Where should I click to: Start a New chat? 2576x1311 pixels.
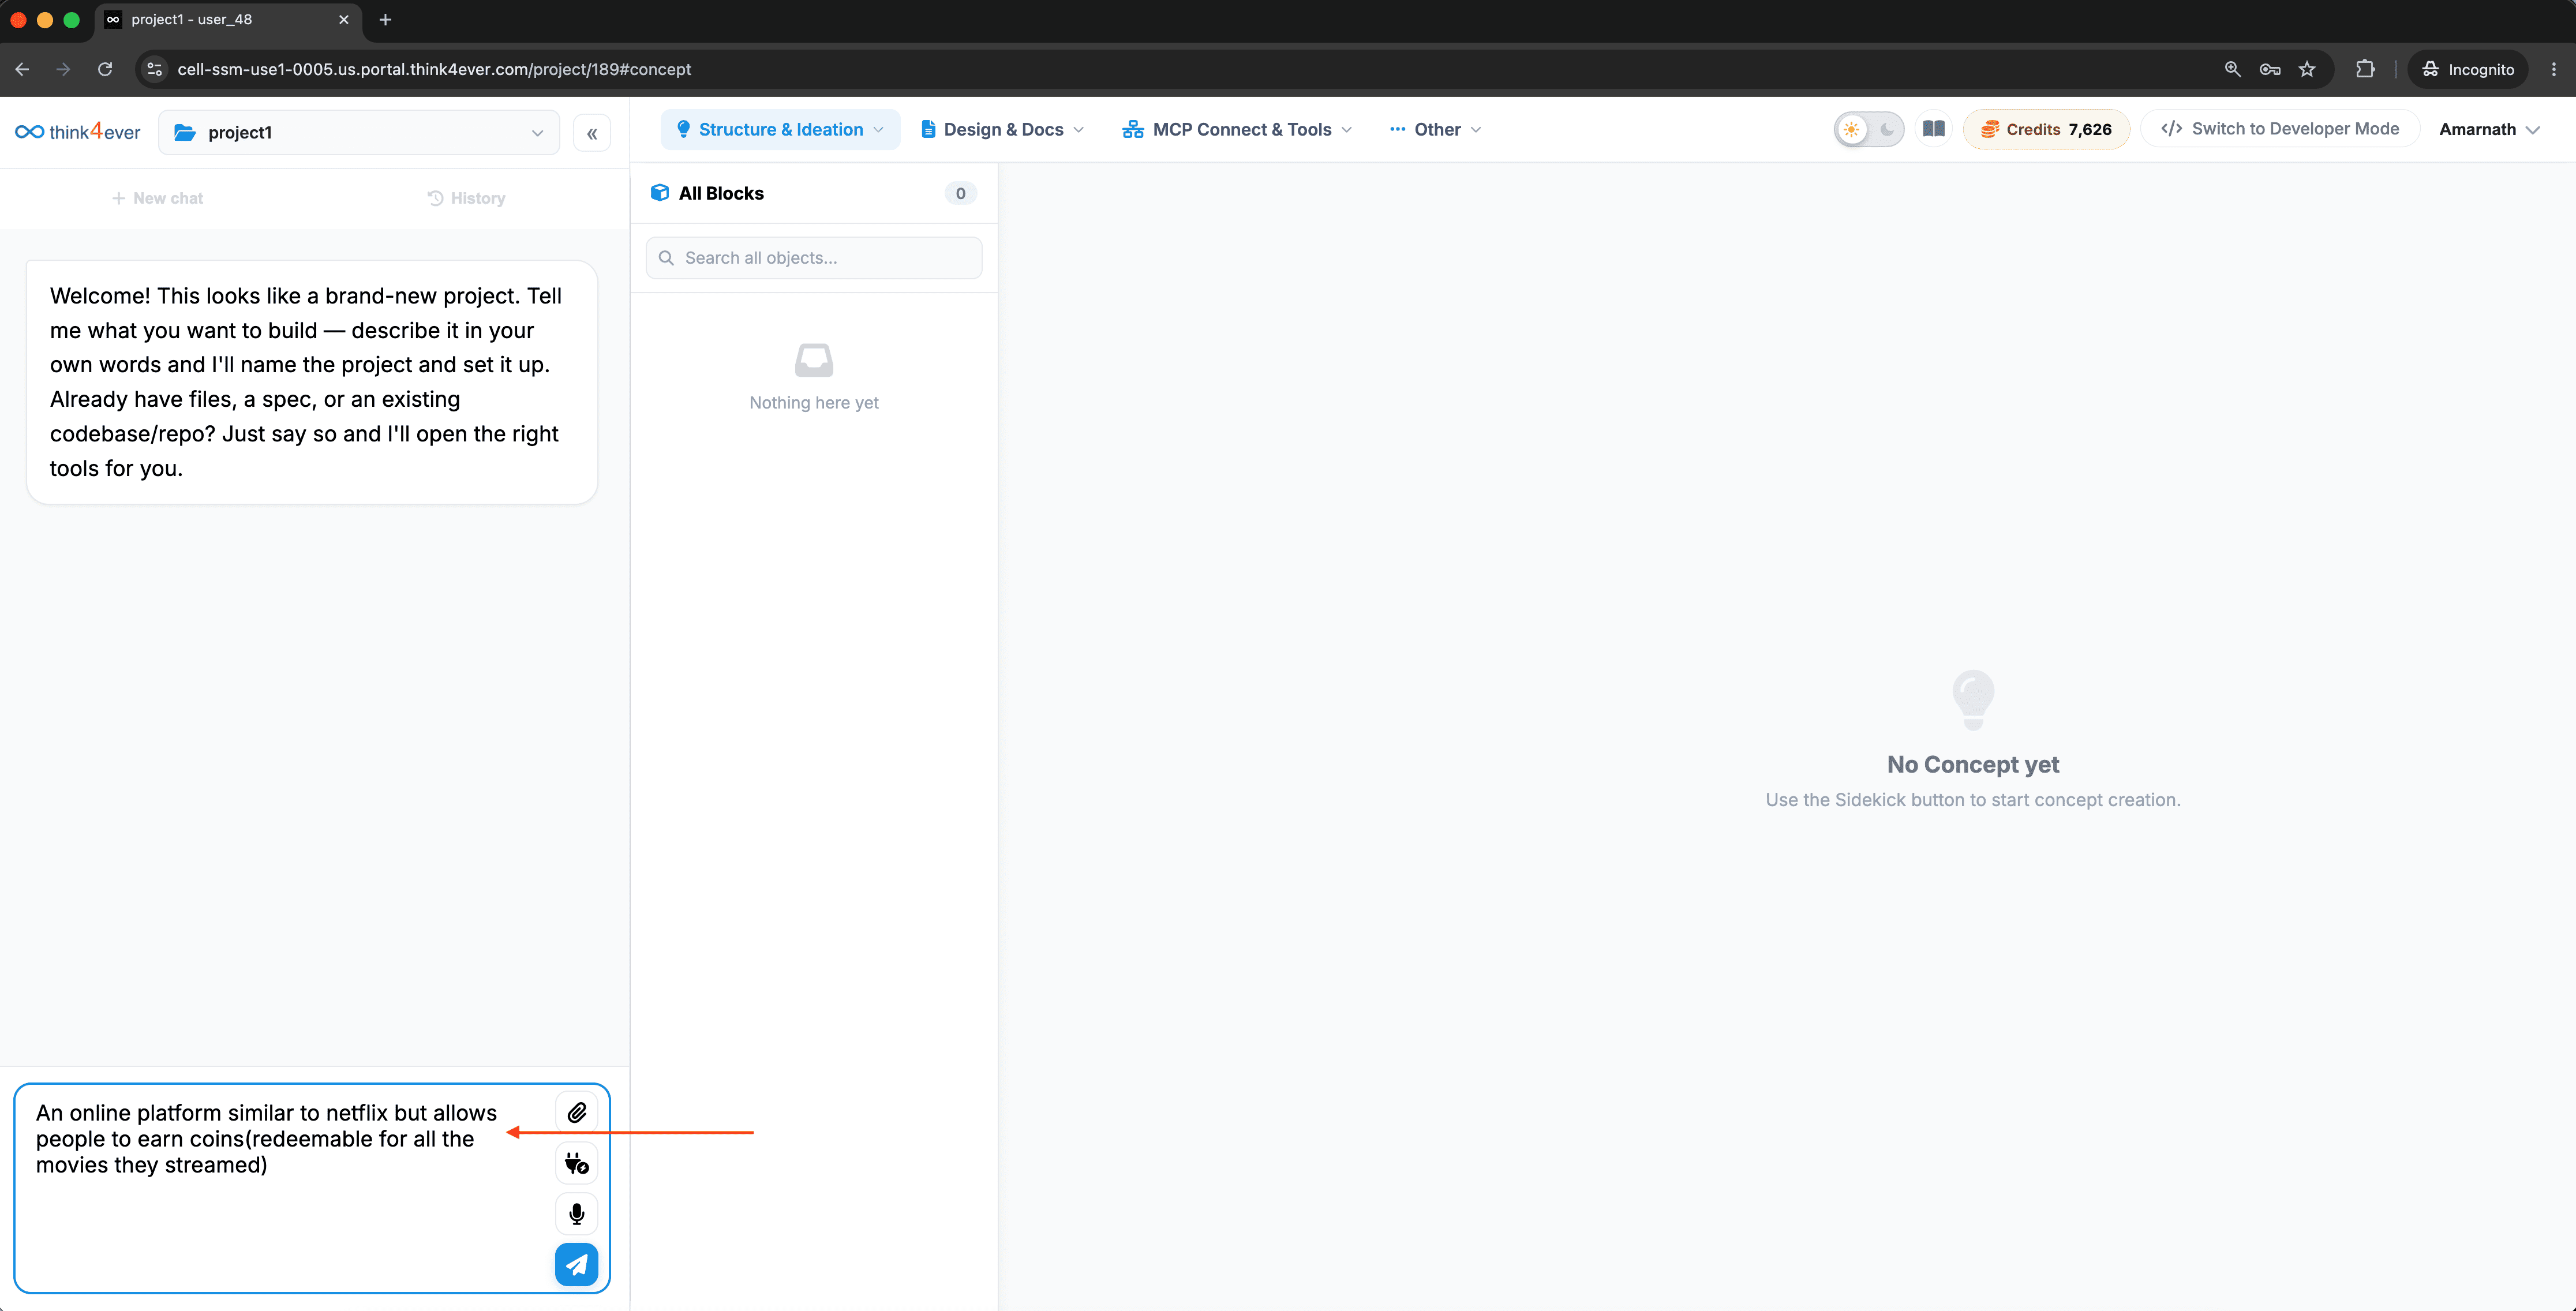[x=157, y=198]
